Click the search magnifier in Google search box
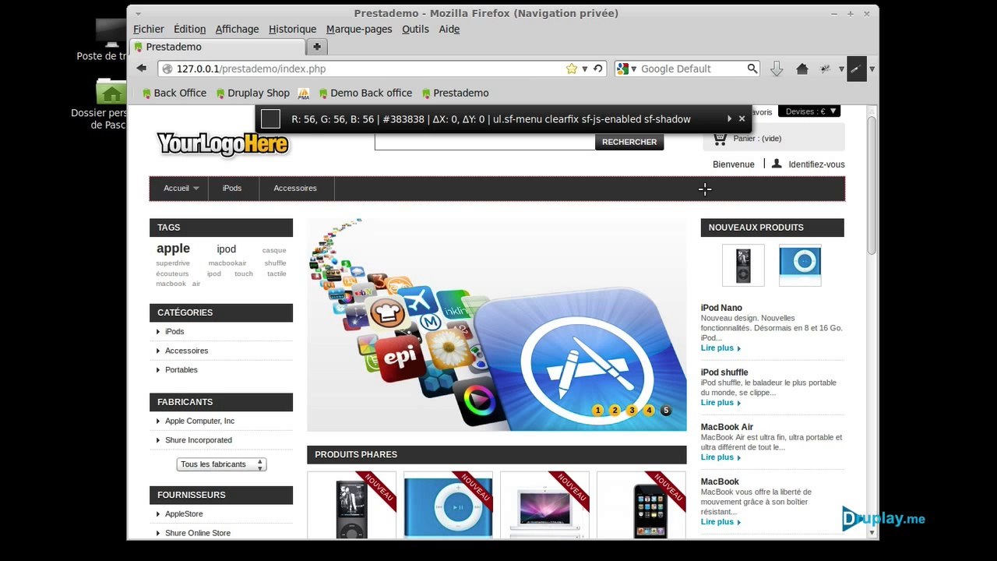 752,69
